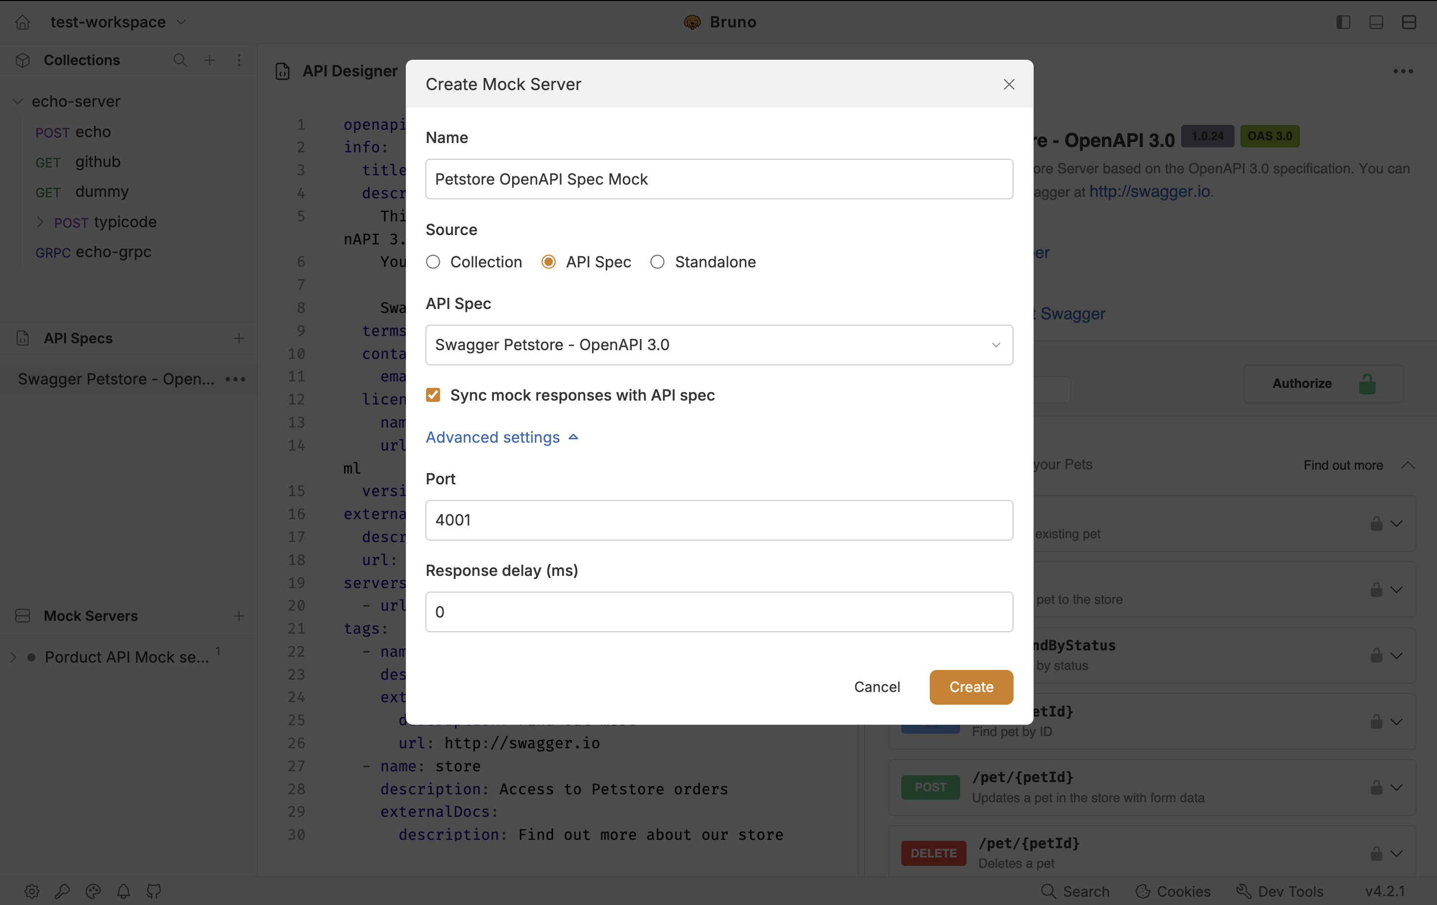Click the Response delay input field
1437x905 pixels.
click(x=719, y=612)
